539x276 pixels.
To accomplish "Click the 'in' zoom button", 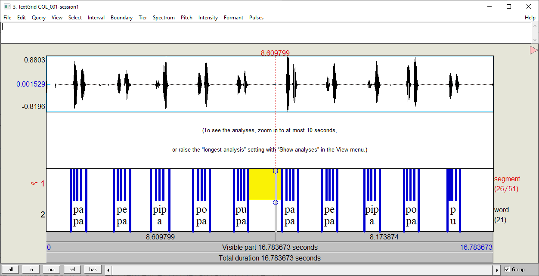I will tap(31, 270).
